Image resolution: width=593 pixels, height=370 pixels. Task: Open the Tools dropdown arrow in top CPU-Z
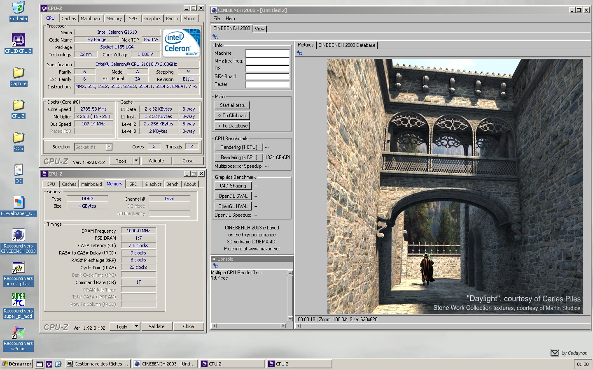coord(136,161)
